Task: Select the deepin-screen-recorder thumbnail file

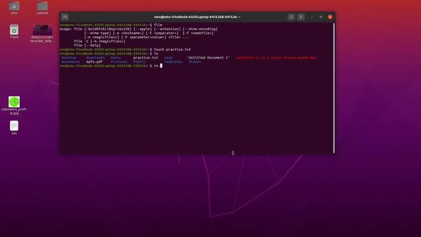Action: [x=42, y=34]
